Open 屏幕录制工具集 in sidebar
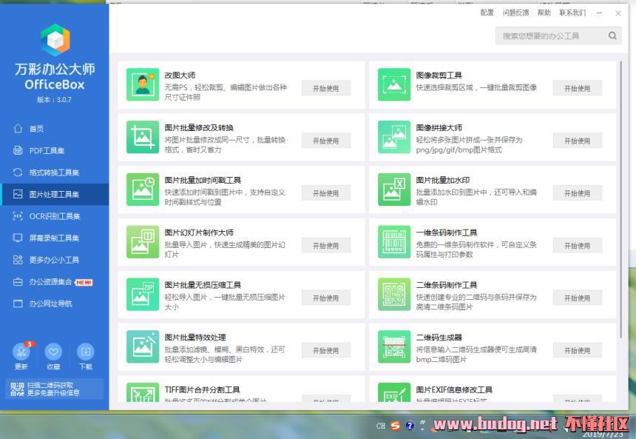Image resolution: width=636 pixels, height=439 pixels. 54,238
